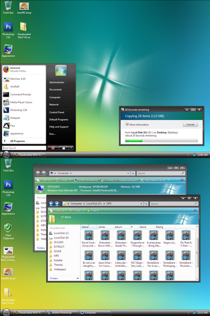This screenshot has height=316, width=210.
Task: Switch to the Adobe Photoshop taskbar button
Action: tap(62, 313)
